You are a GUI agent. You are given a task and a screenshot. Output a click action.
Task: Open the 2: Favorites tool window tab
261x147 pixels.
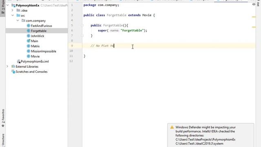pyautogui.click(x=3, y=118)
